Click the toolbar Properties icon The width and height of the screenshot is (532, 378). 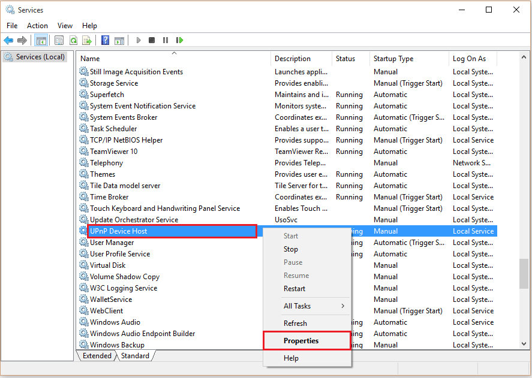[x=59, y=40]
